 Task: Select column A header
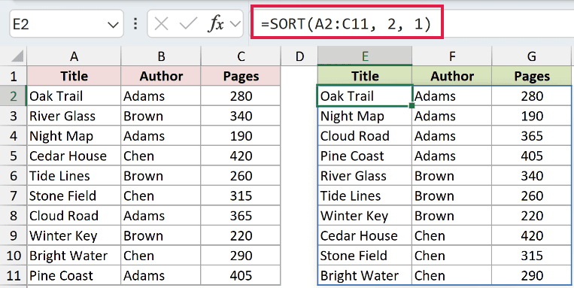click(x=74, y=56)
